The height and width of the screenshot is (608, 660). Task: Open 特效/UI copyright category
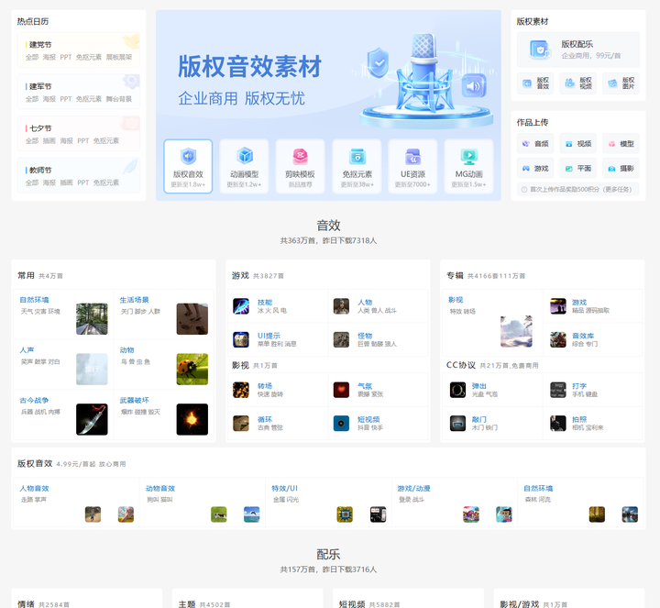284,489
